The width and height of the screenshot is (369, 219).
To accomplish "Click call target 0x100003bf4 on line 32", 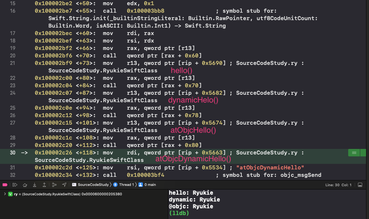I will click(146, 175).
